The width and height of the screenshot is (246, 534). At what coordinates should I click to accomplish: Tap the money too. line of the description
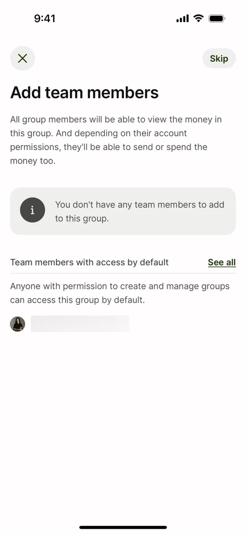pyautogui.click(x=33, y=161)
